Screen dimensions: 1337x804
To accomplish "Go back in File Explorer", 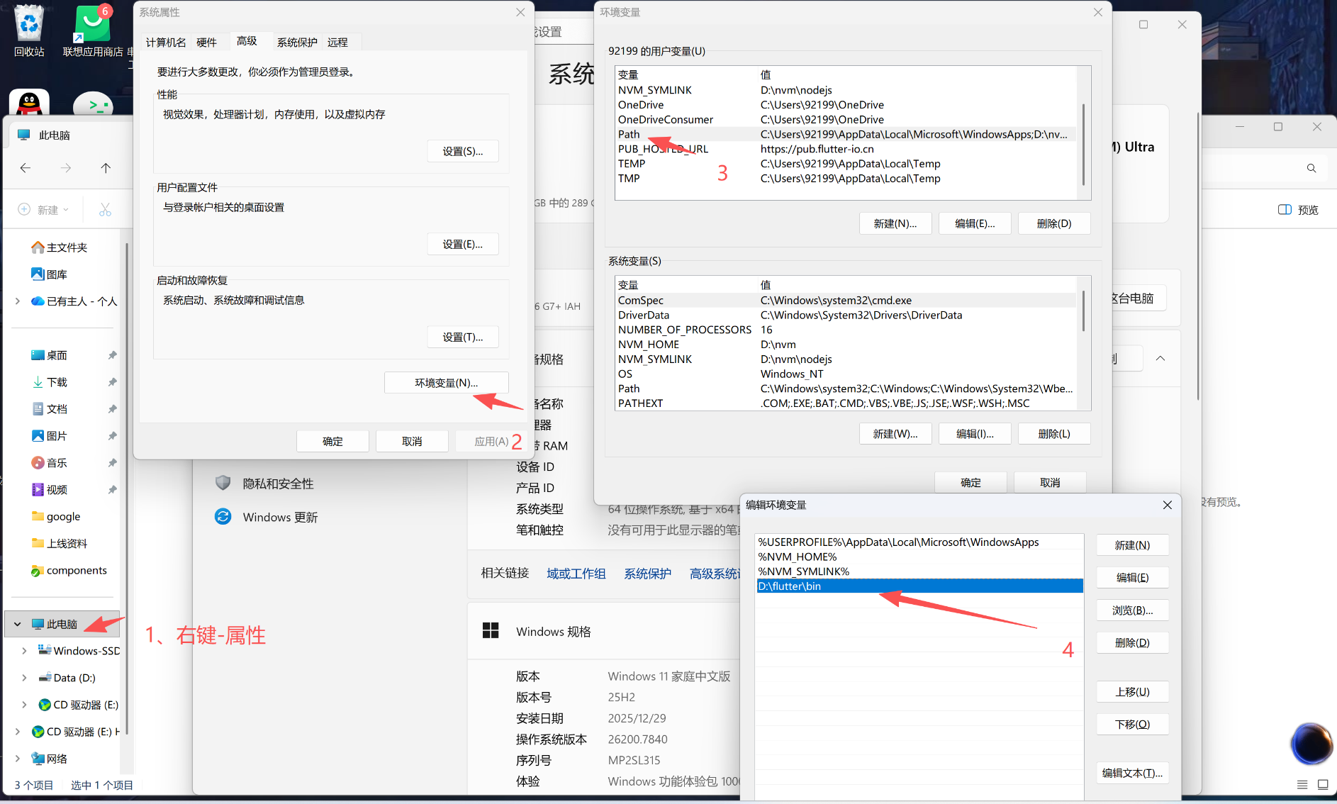I will tap(26, 168).
